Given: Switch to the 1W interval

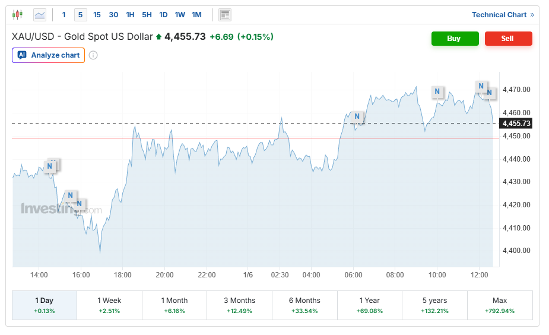Looking at the screenshot, I should pos(180,15).
